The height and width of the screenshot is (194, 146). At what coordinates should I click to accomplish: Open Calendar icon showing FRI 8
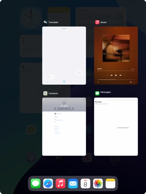(x=86, y=183)
